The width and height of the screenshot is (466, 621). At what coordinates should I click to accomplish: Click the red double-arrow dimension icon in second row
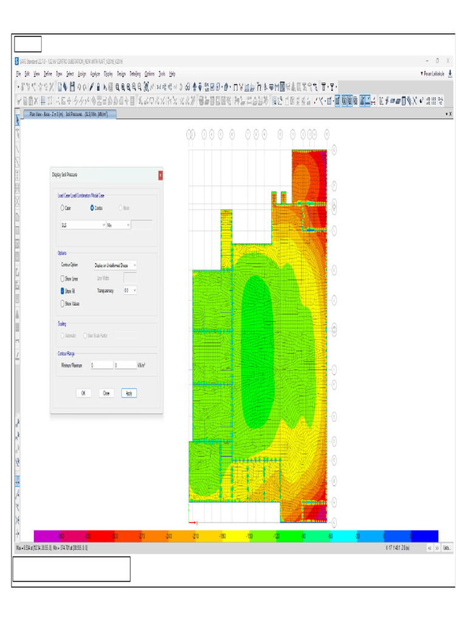373,102
